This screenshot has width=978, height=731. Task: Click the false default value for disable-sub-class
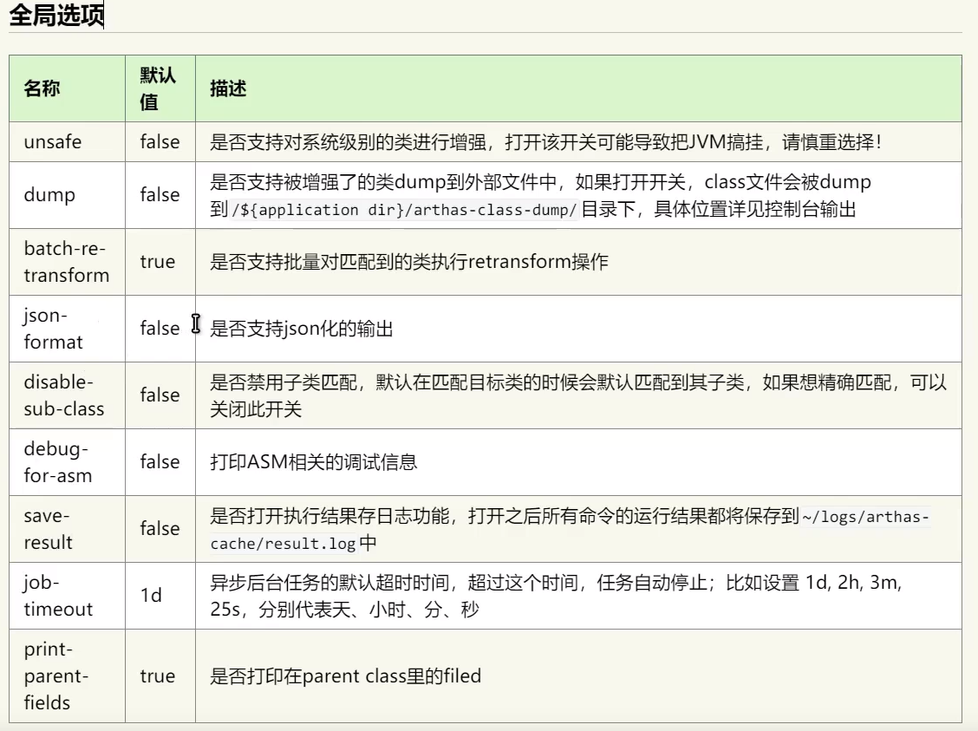point(160,395)
